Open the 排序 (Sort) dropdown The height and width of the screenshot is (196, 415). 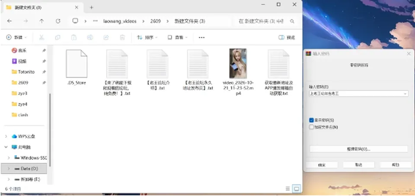tap(147, 37)
